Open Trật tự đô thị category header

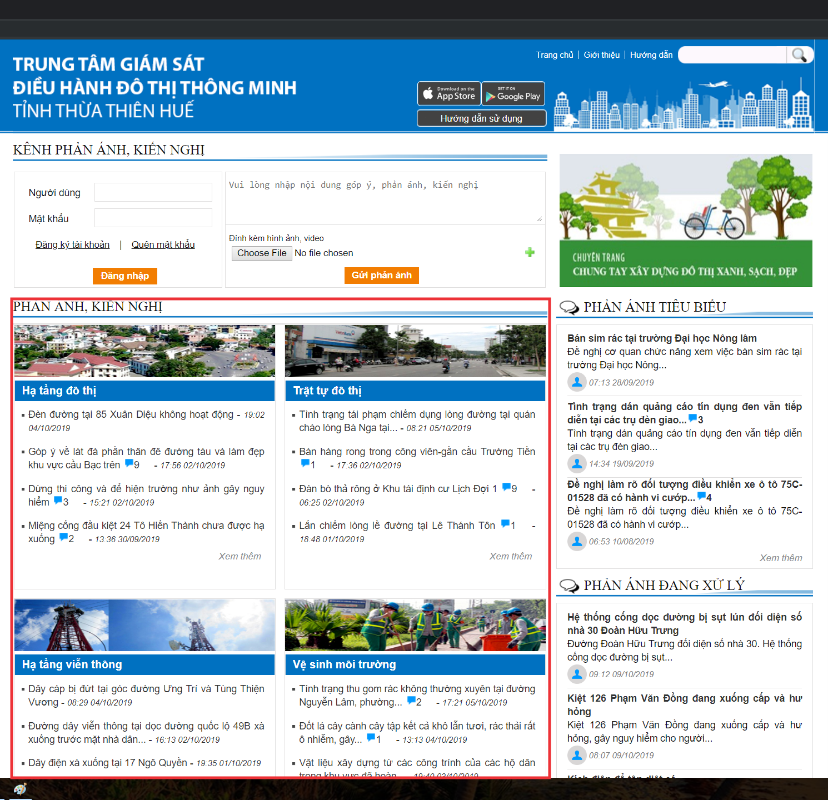click(415, 391)
